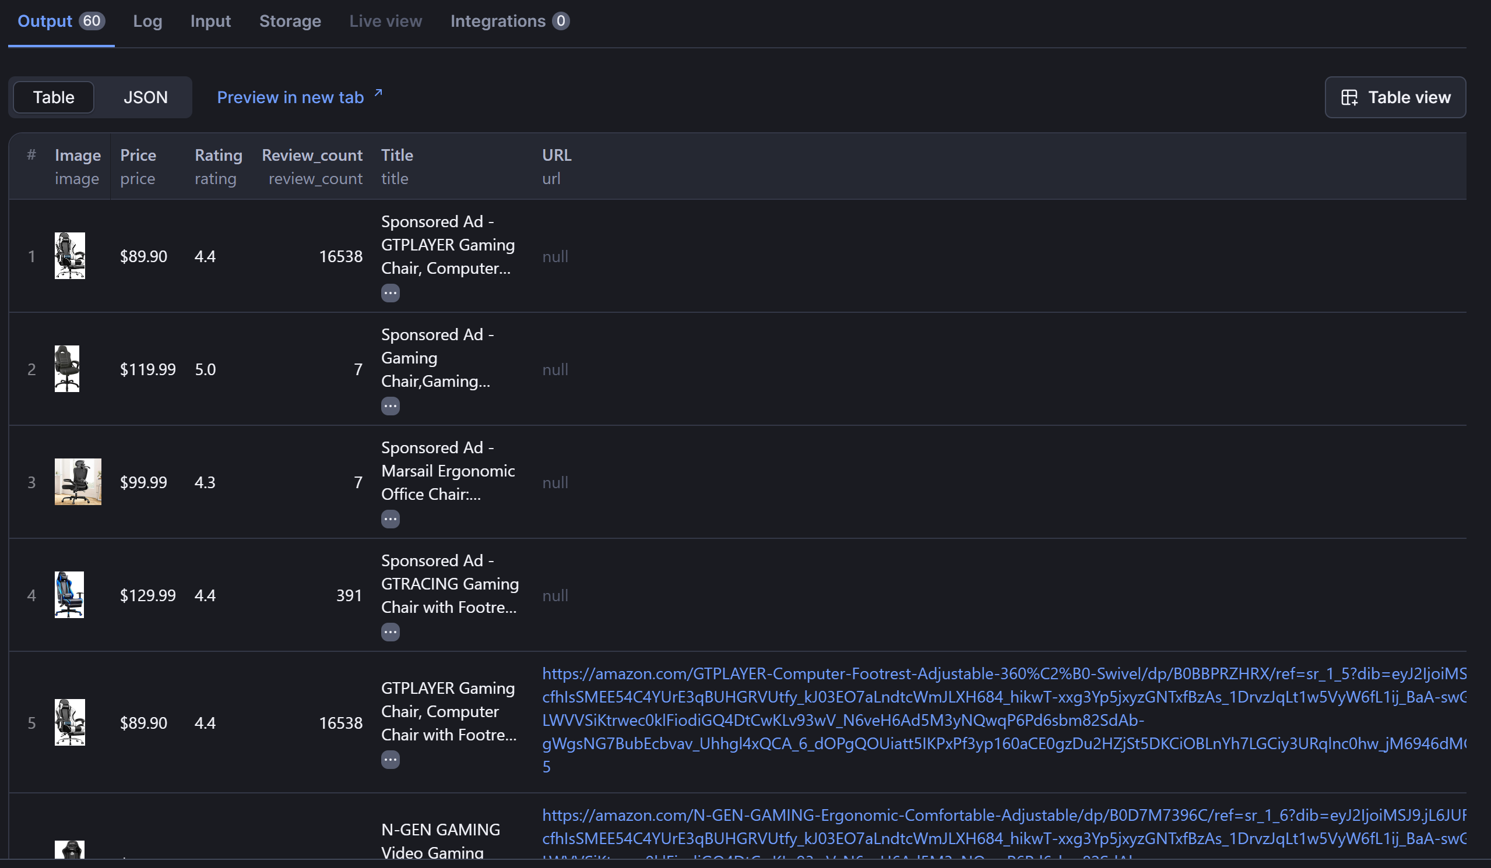Screen dimensions: 1491x868
Task: Open the blue GTRACING chair thumbnail
Action: pos(69,594)
